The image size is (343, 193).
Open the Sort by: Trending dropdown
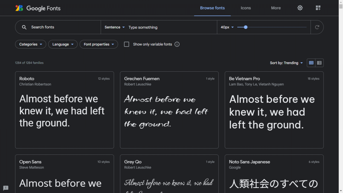(x=286, y=63)
